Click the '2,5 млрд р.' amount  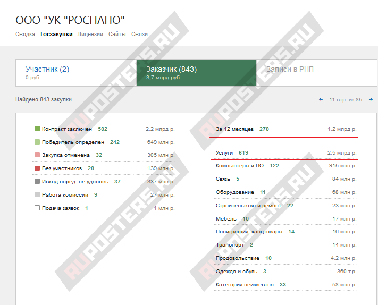click(342, 153)
